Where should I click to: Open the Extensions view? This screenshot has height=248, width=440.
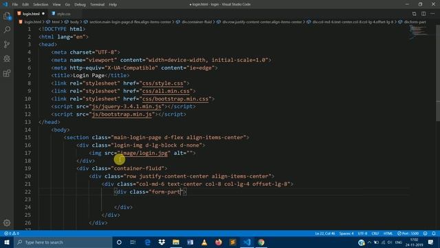pos(7,73)
